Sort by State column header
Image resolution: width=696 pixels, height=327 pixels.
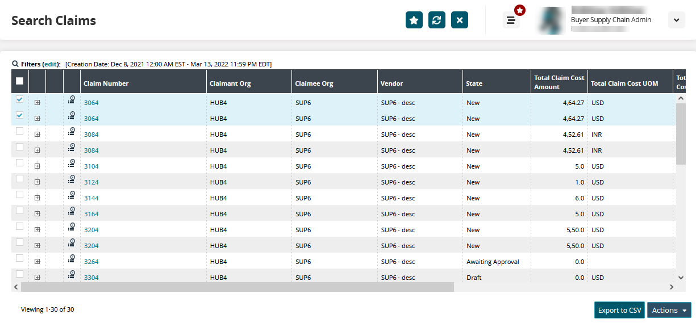tap(474, 83)
